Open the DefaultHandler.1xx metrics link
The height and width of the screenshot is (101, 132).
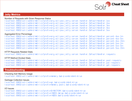57,21
